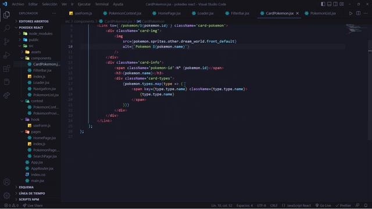Expand the Esquema section

26,187
